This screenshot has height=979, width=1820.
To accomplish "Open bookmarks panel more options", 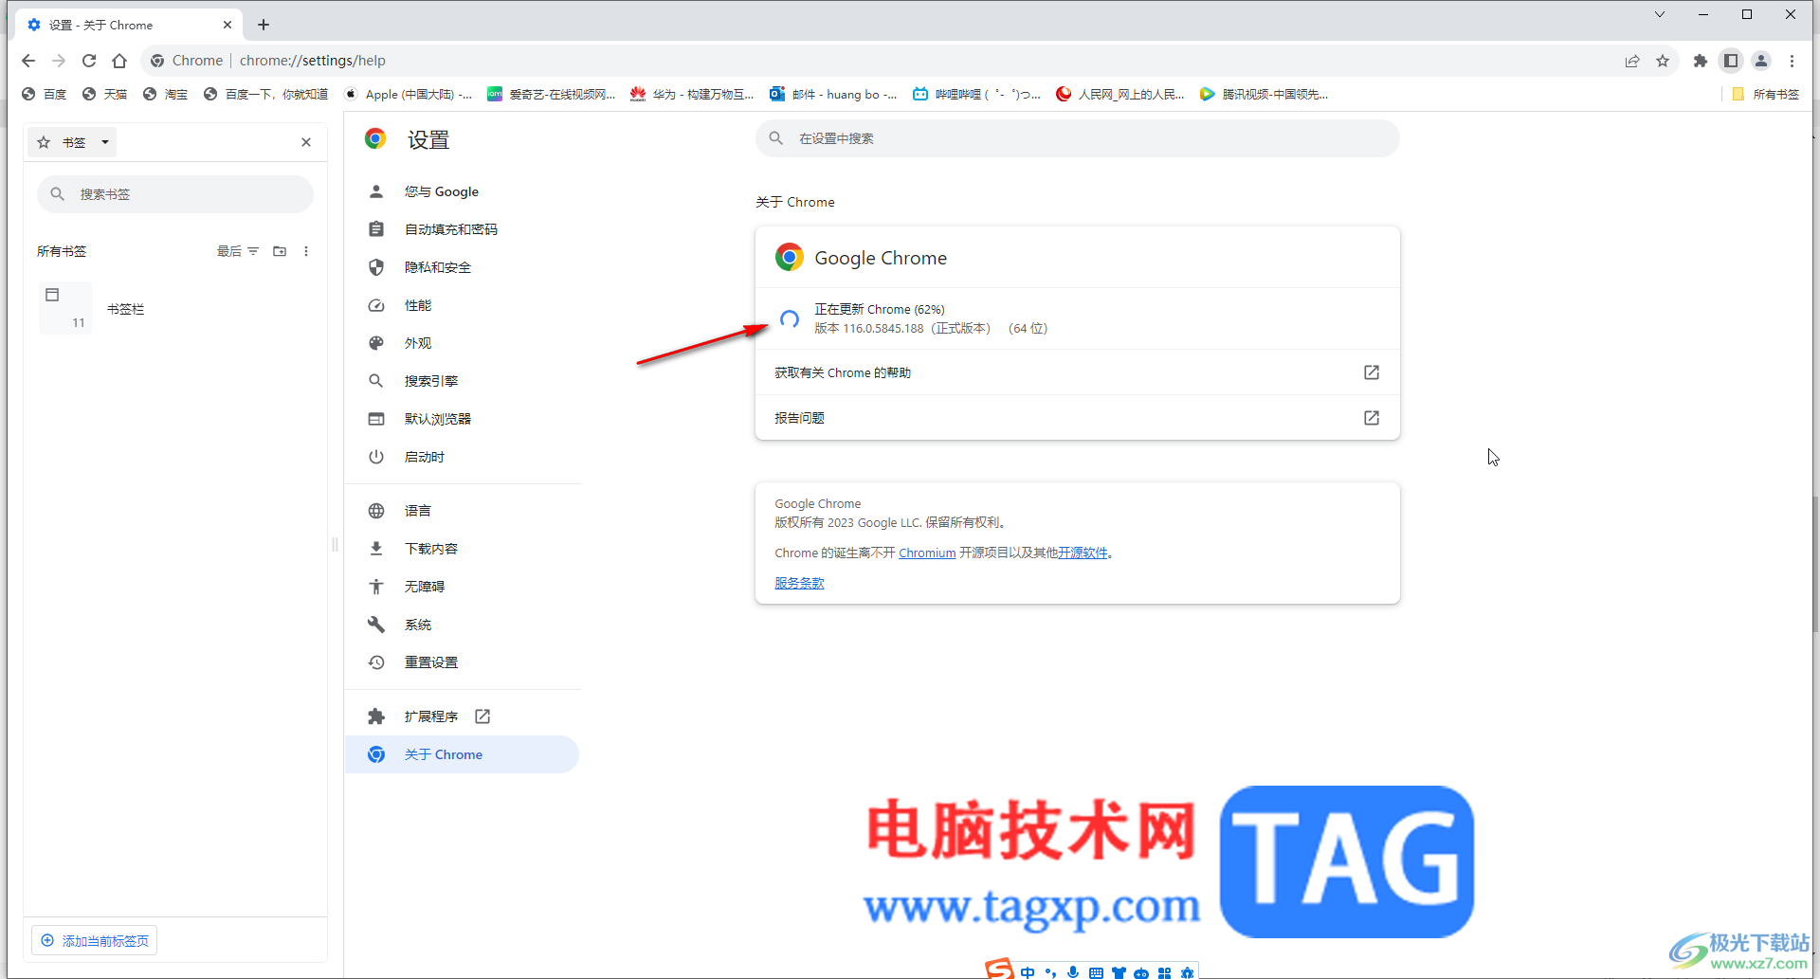I will [x=305, y=251].
